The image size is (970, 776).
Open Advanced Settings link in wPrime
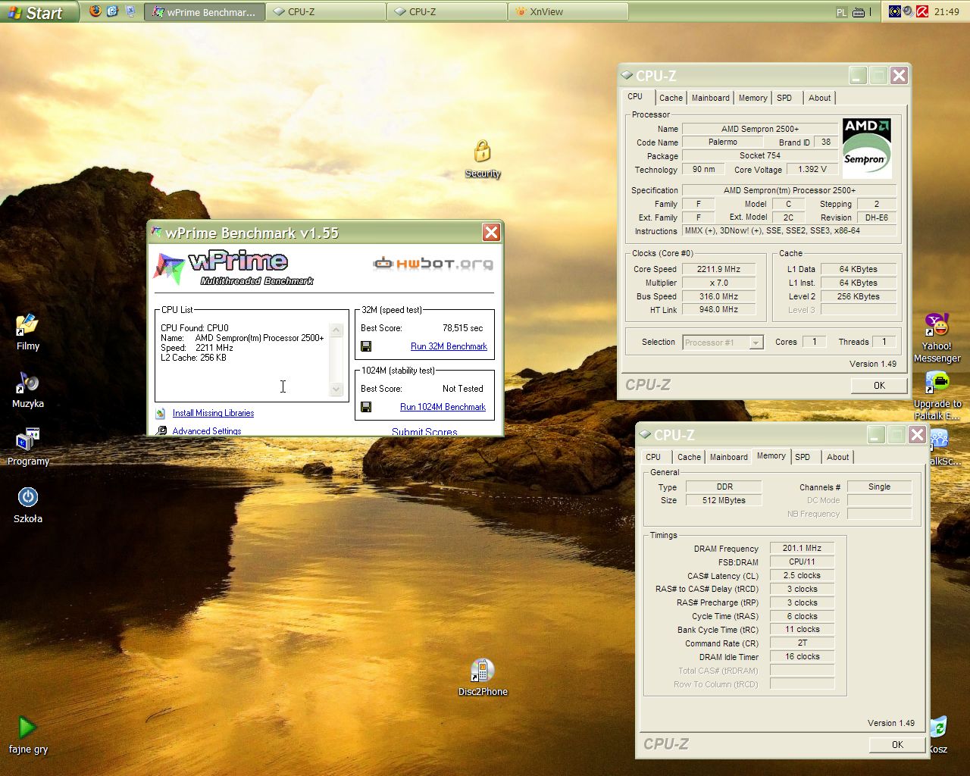click(x=207, y=431)
